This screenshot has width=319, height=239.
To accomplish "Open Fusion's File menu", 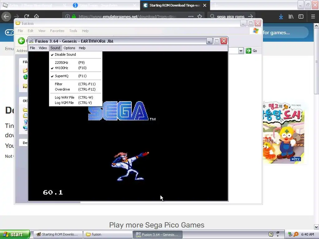I will click(32, 48).
